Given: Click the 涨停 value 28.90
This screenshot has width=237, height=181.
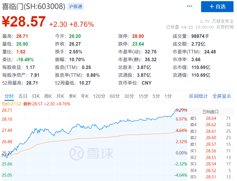Looking at the screenshot, I should coord(138,36).
